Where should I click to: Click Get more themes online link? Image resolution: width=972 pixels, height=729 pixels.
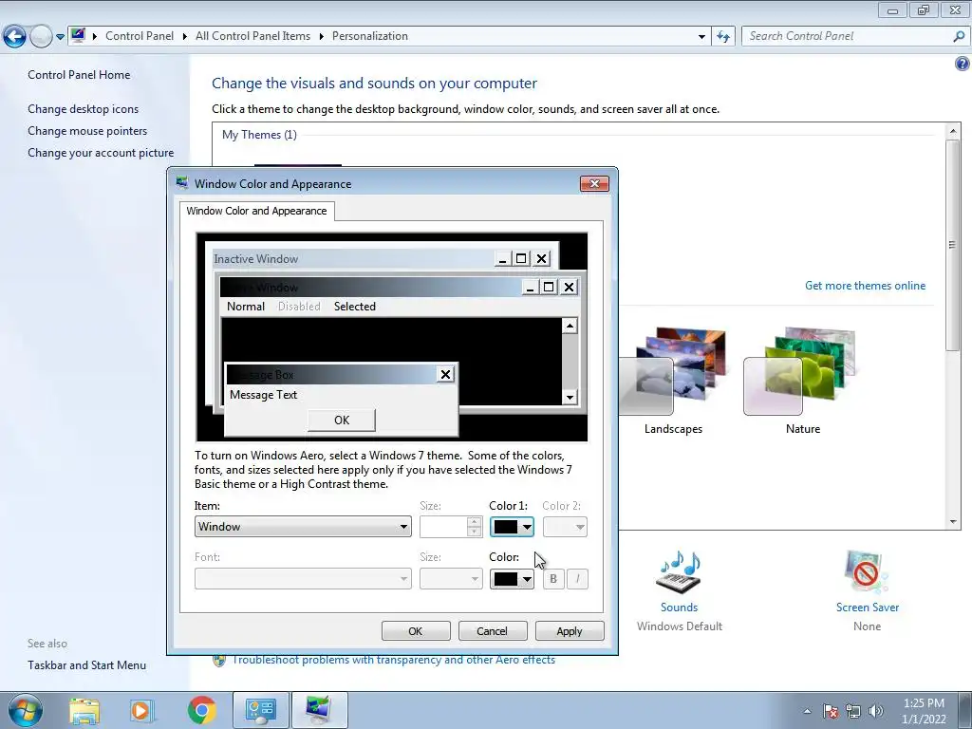865,286
